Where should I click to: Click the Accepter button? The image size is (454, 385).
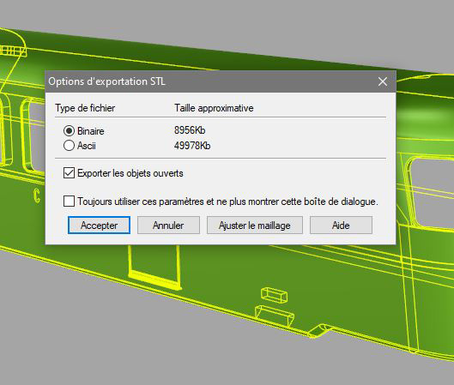tap(99, 225)
